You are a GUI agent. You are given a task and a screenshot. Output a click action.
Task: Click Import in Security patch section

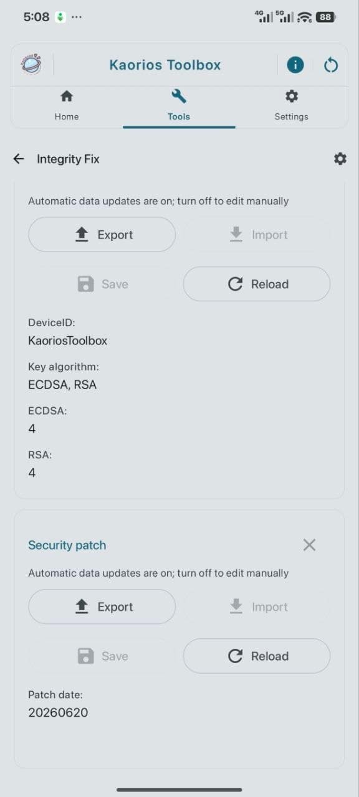tap(257, 606)
